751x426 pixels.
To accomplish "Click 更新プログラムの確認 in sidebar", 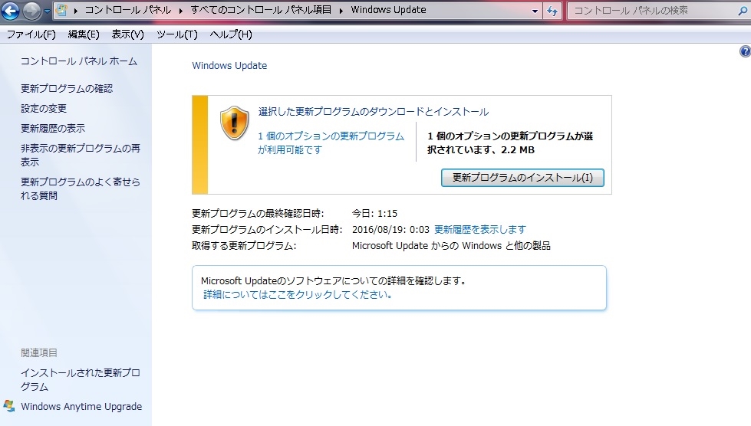I will click(67, 88).
